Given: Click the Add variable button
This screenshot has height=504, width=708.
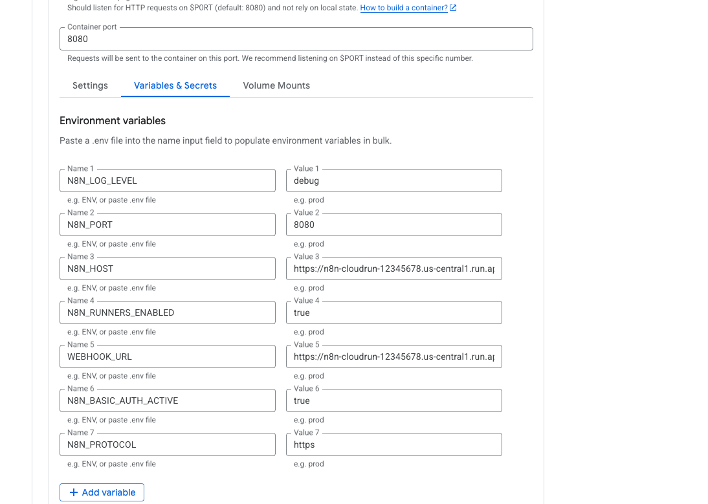Looking at the screenshot, I should pyautogui.click(x=102, y=492).
